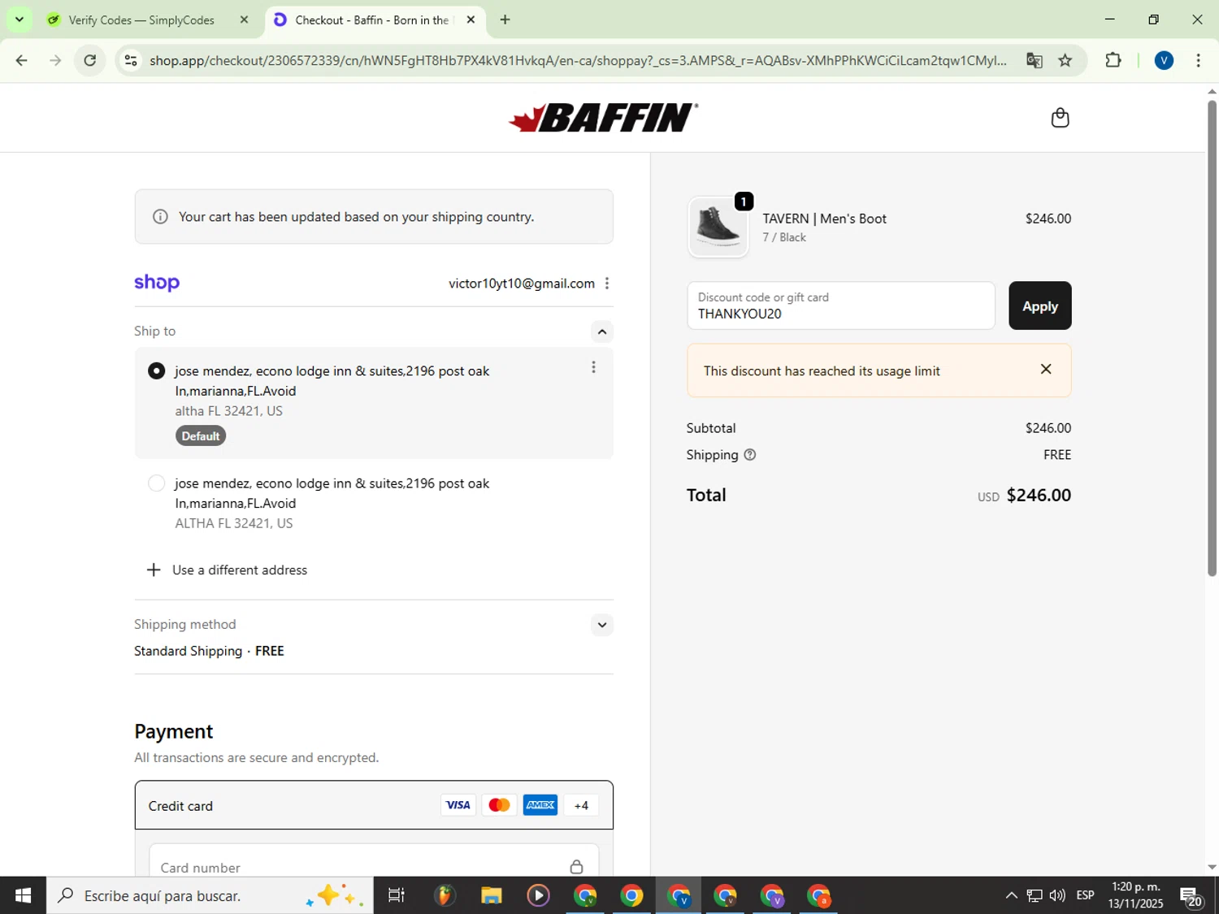
Task: Select the Checkout - Baffin tab
Action: click(x=371, y=19)
